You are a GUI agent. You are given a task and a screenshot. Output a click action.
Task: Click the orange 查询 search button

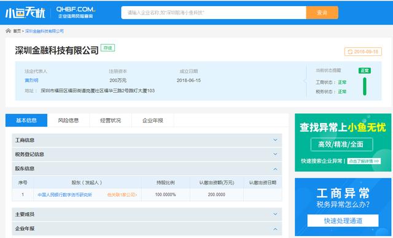[x=322, y=12]
